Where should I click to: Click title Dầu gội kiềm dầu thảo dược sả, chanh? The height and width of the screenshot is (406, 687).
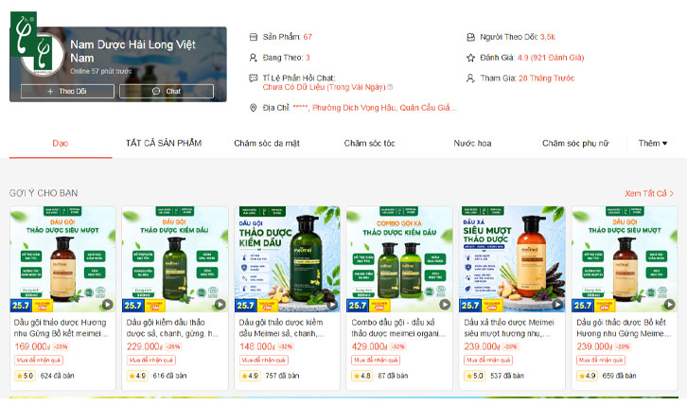(172, 327)
